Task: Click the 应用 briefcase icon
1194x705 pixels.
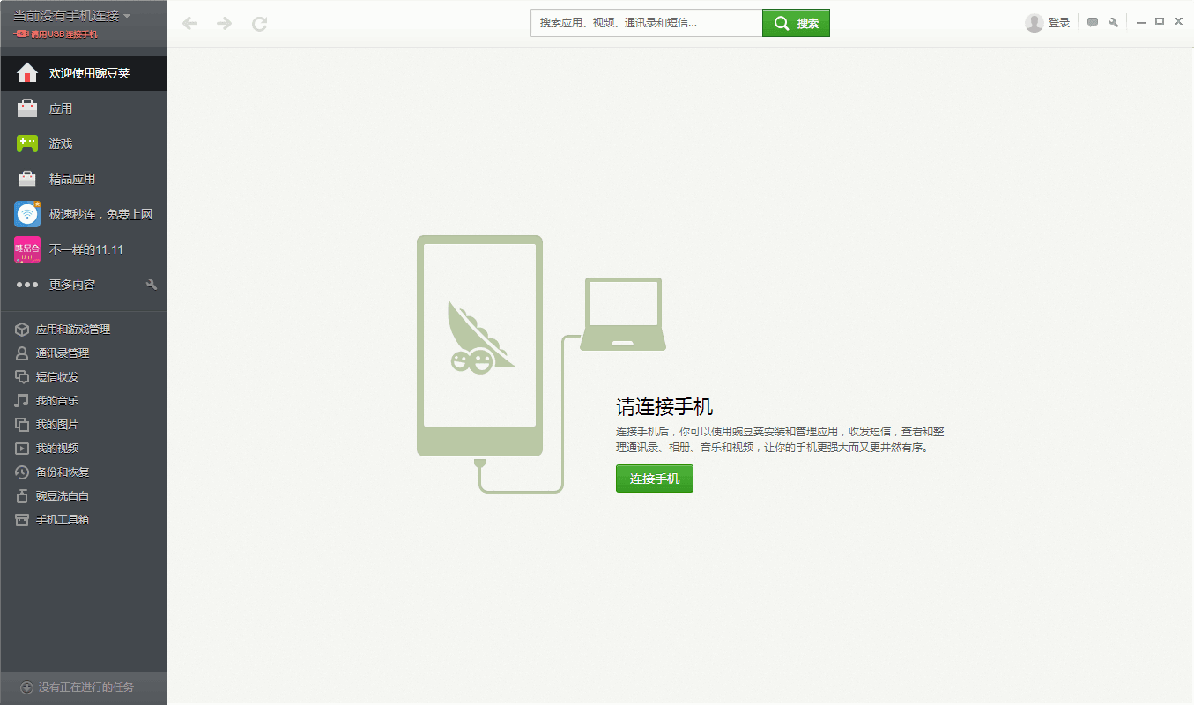Action: pos(27,108)
